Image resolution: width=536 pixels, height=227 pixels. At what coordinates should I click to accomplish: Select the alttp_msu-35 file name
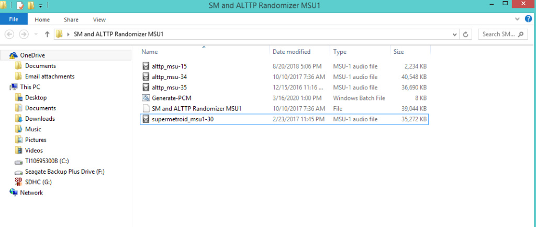pos(169,87)
